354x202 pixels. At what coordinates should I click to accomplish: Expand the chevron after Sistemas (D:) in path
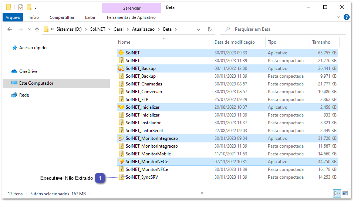click(86, 29)
